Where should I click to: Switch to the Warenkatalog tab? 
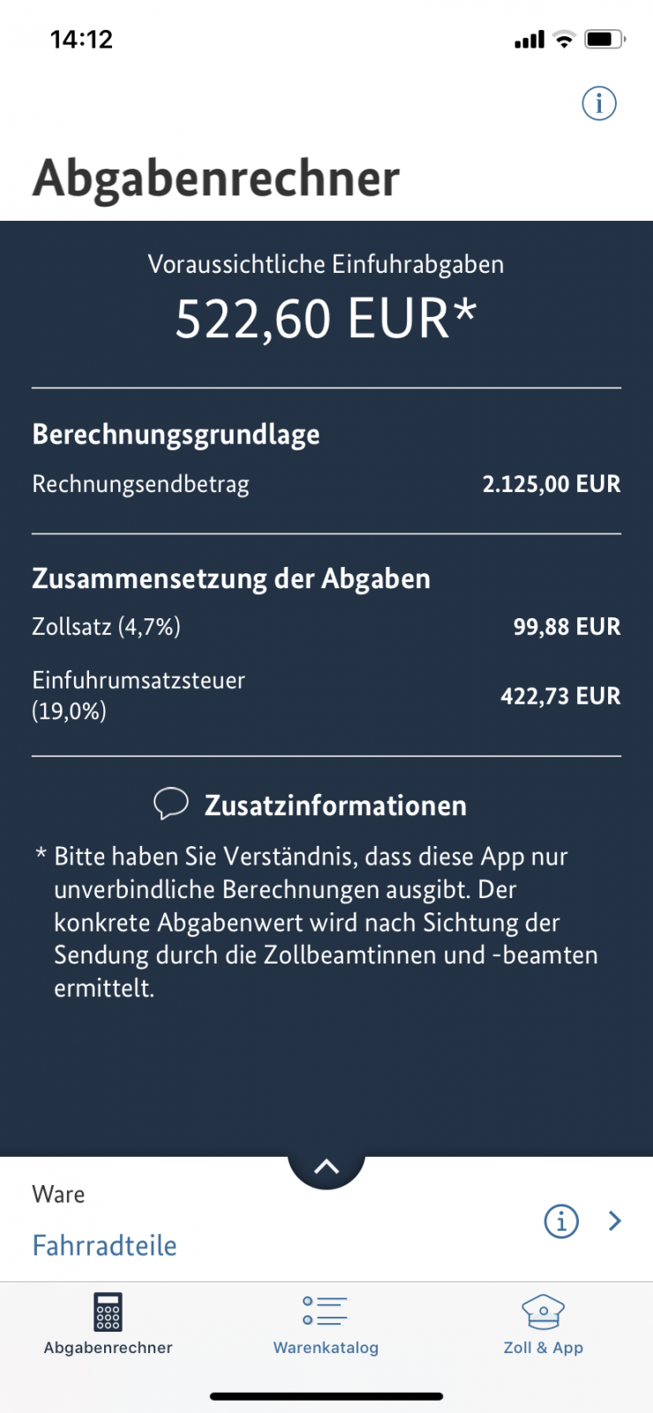click(326, 1325)
